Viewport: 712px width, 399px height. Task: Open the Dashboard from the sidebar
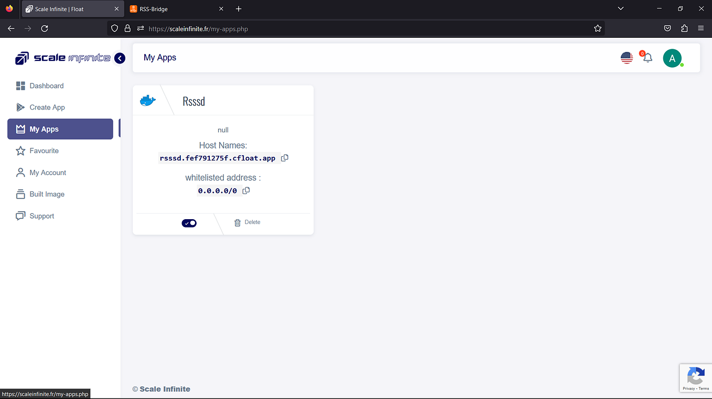(x=47, y=85)
